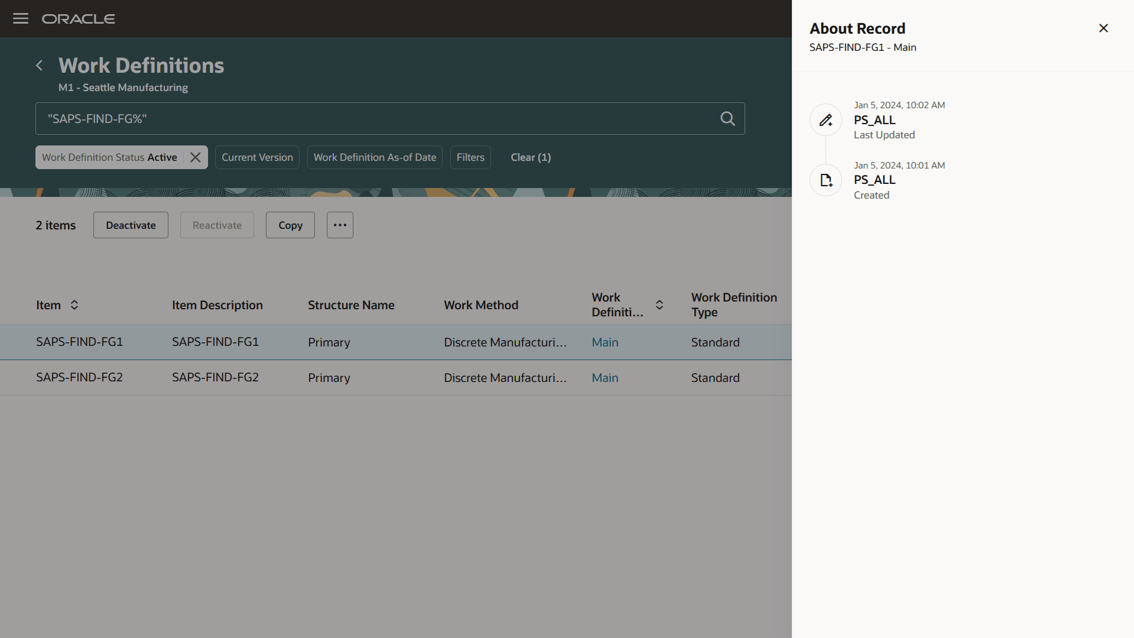
Task: Click the About Record heading
Action: 857,28
